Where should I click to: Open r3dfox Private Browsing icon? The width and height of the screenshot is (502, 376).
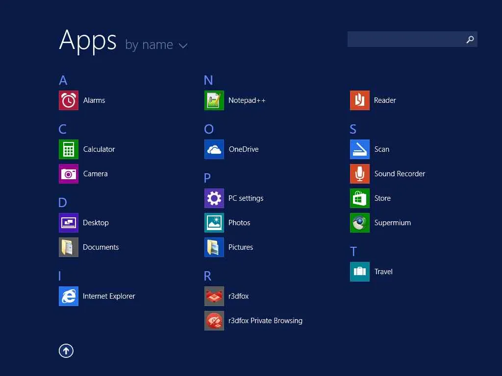click(214, 321)
